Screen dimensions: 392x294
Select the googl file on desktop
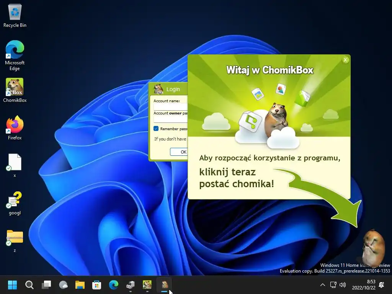(15, 203)
